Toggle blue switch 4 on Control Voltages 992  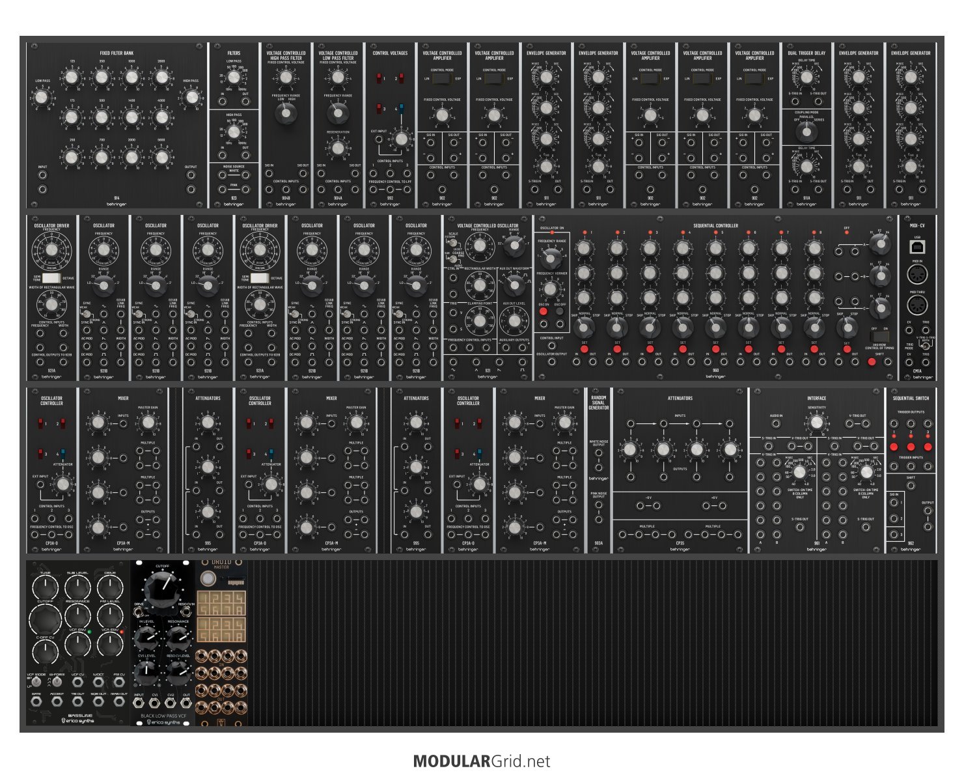click(x=401, y=108)
